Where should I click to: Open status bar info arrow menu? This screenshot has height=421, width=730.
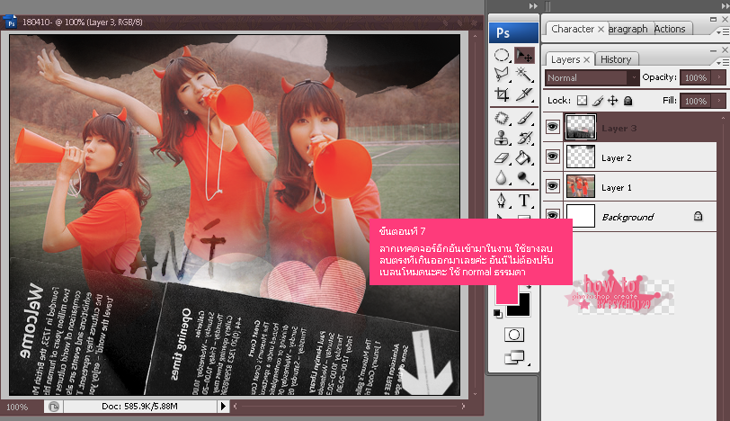[223, 407]
